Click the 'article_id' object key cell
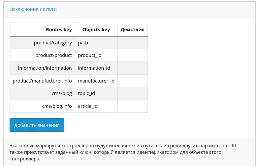258x166 pixels. click(88, 106)
